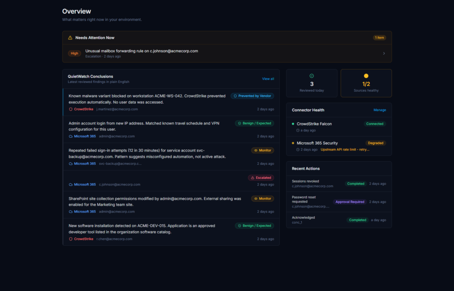Click the green status dot beside CrowdStrike Falcon
The image size is (454, 291).
coord(293,124)
